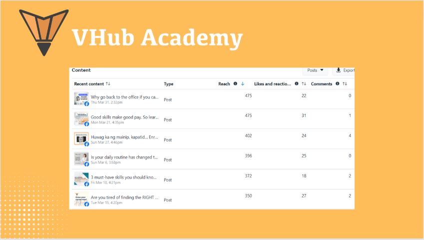
Task: Click the Likes and reactions info icon
Action: 297,83
